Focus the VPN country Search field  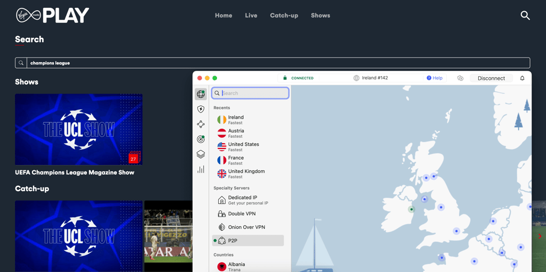click(x=251, y=93)
